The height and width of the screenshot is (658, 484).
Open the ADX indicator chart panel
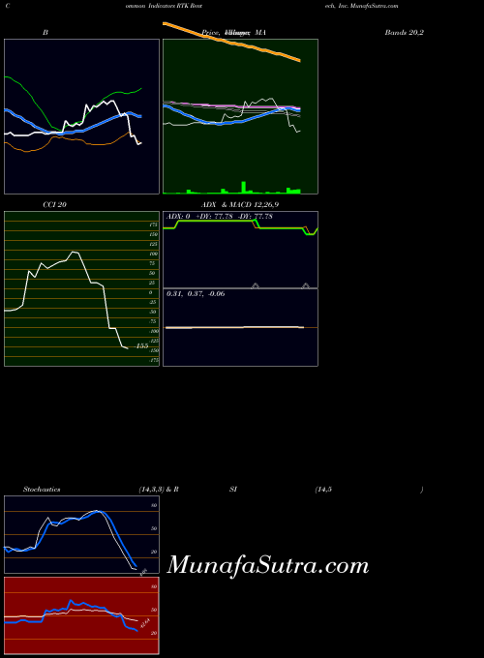(x=240, y=250)
